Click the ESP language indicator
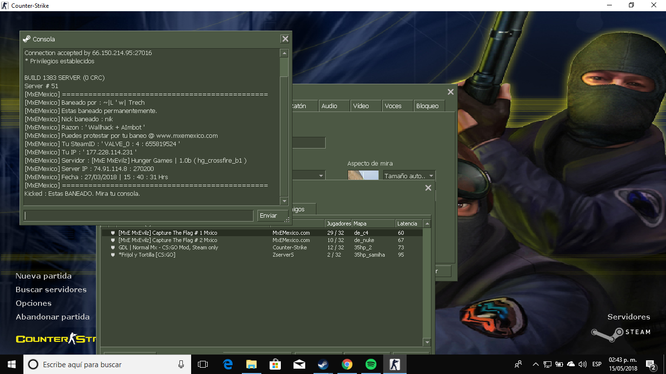Image resolution: width=666 pixels, height=374 pixels. pyautogui.click(x=597, y=364)
